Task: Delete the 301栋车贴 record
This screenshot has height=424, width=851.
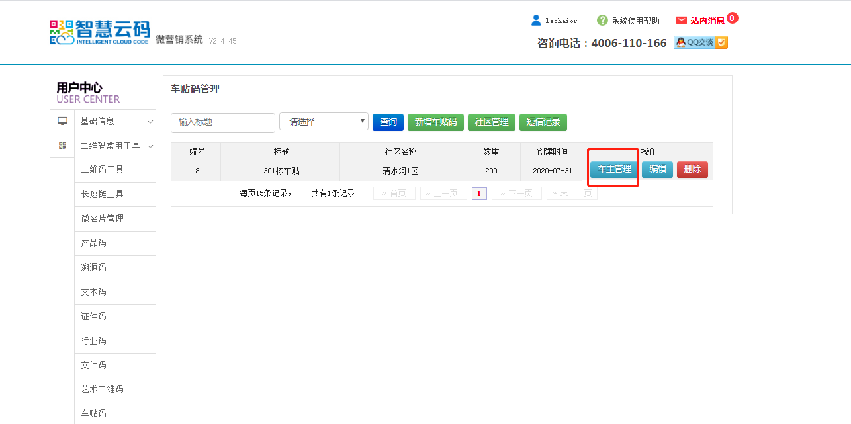Action: click(692, 169)
